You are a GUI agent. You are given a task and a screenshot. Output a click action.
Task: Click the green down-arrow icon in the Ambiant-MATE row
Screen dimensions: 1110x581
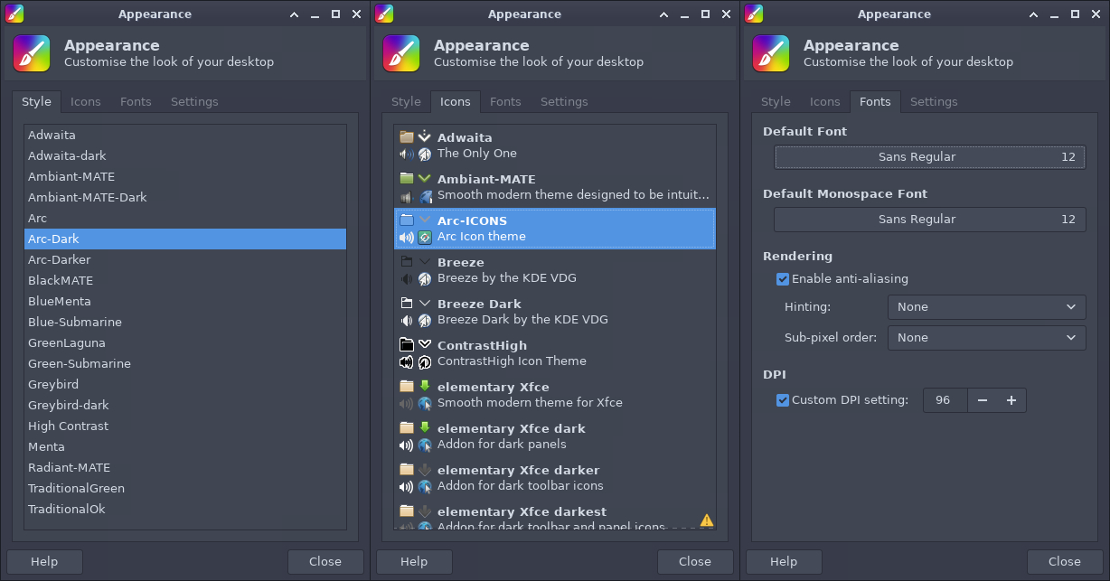(425, 179)
